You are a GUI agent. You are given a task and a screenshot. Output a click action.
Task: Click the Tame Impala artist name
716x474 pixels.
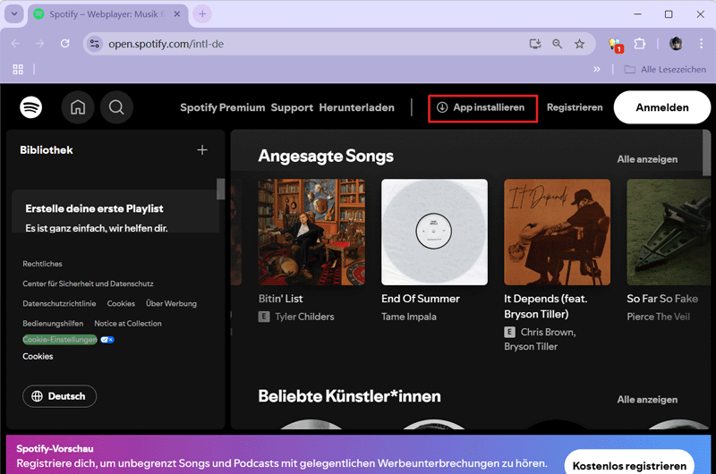click(x=409, y=317)
